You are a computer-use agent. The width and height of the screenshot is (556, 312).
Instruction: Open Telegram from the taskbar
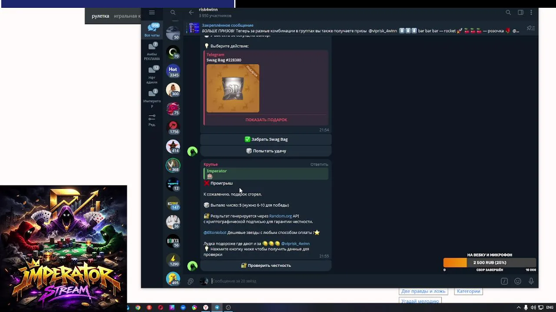(x=217, y=308)
